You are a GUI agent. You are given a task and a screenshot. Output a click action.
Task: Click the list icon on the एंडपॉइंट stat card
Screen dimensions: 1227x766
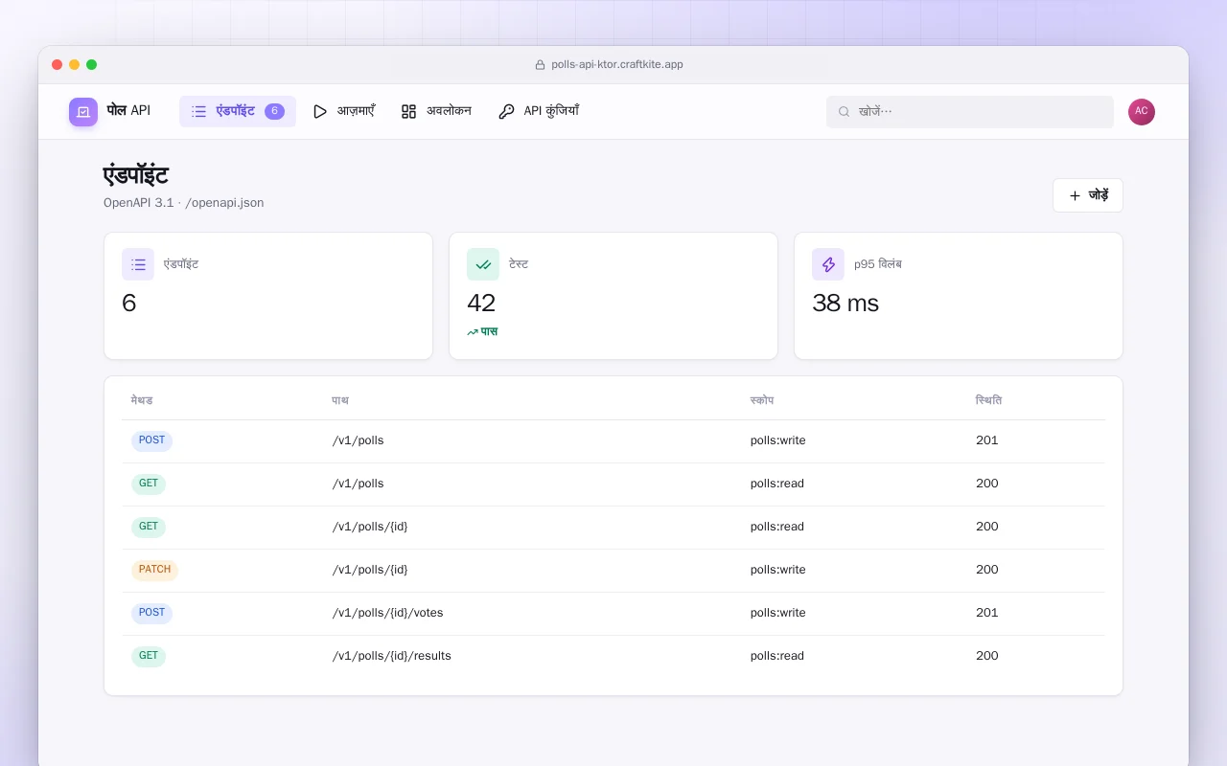pyautogui.click(x=138, y=264)
